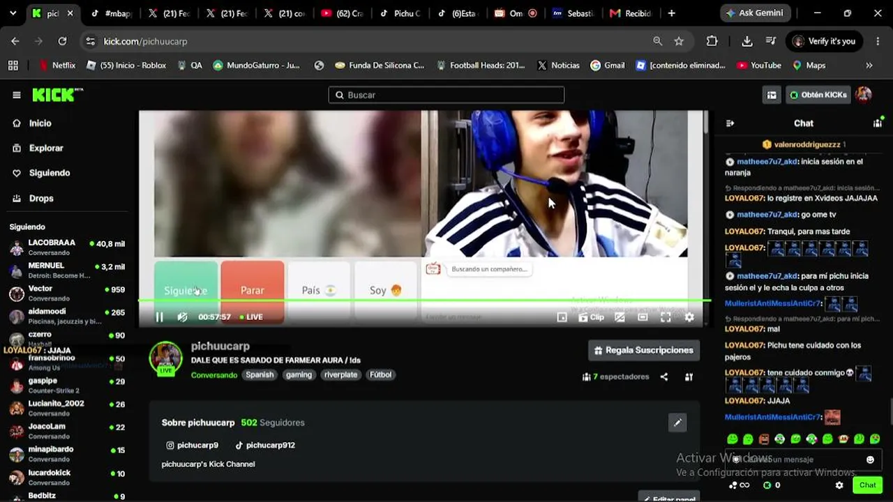This screenshot has height=502, width=893.
Task: Insert the first green smiley emote
Action: point(733,439)
